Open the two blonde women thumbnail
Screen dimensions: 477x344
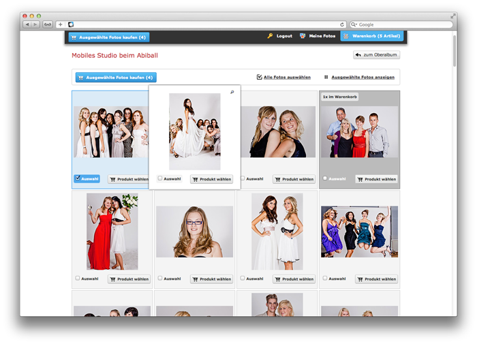278,131
